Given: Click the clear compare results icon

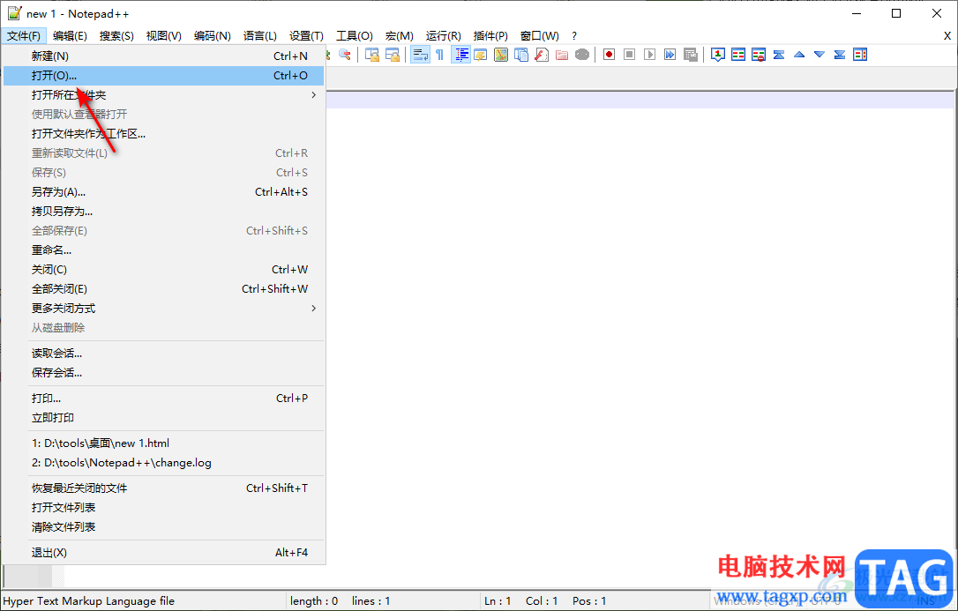Looking at the screenshot, I should 759,55.
